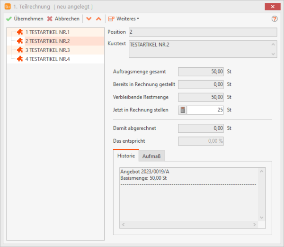284x247 pixels.
Task: Go to next position with down arrow
Action: point(89,19)
